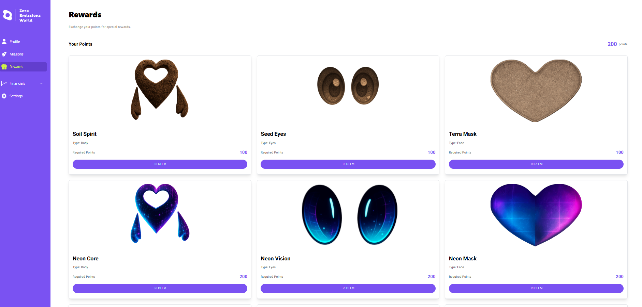The width and height of the screenshot is (642, 307).
Task: Click the Profile person icon
Action: [x=4, y=42]
